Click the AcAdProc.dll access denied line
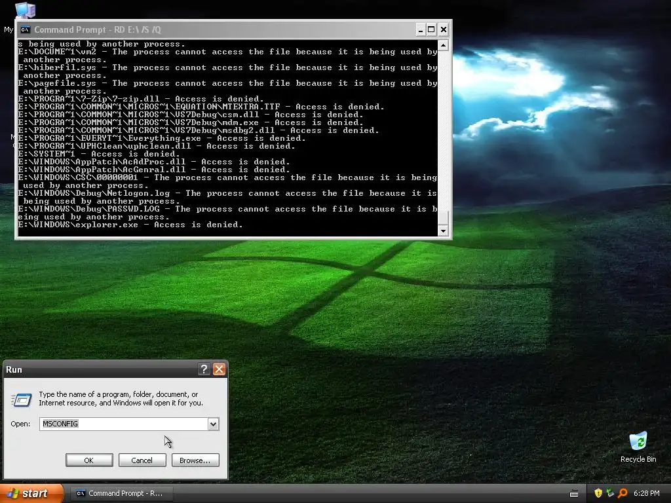 [154, 162]
